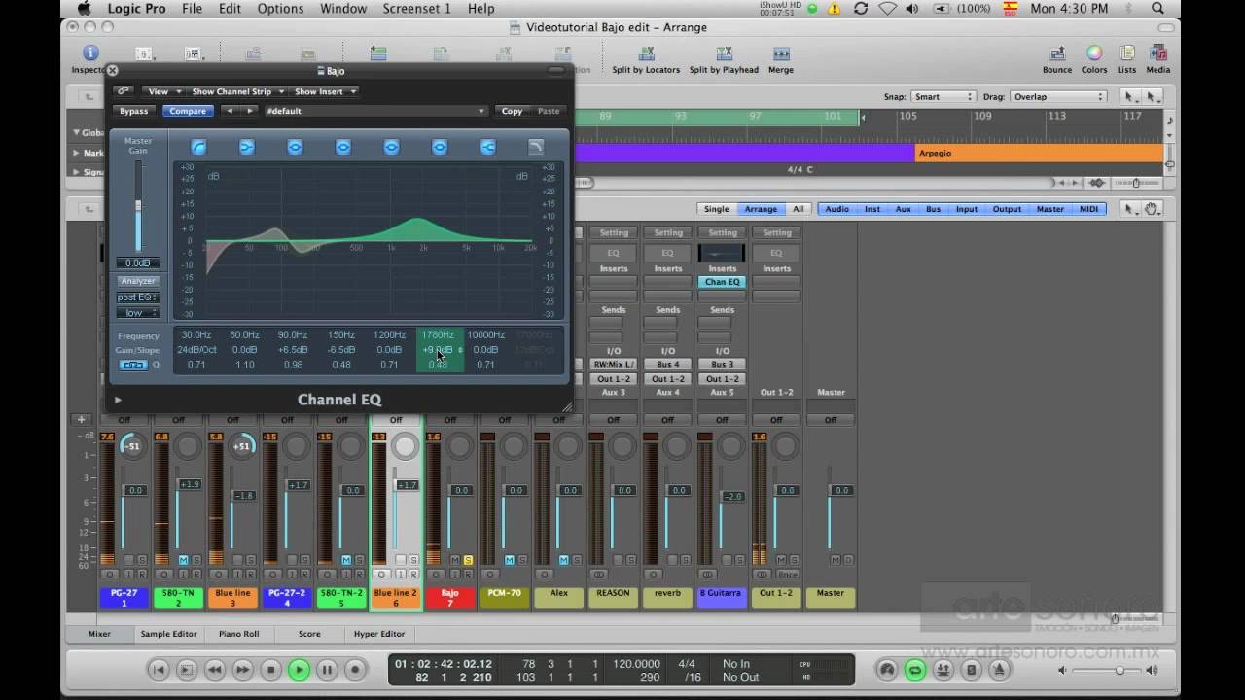Screen dimensions: 1245x700
Task: Adjust the Master Gain slider
Action: click(138, 205)
